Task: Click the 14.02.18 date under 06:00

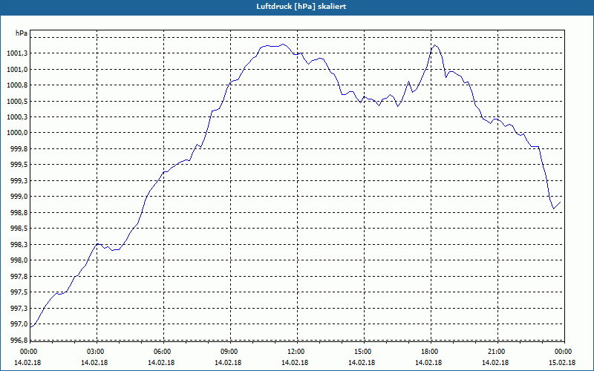Action: (x=162, y=363)
